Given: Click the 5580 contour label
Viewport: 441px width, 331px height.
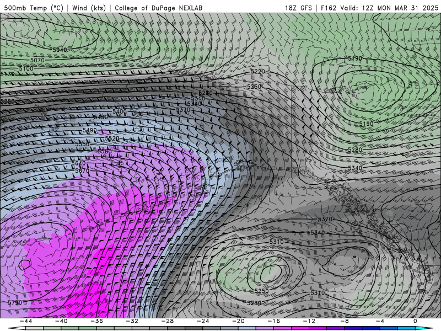Looking at the screenshot, I should [x=105, y=151].
